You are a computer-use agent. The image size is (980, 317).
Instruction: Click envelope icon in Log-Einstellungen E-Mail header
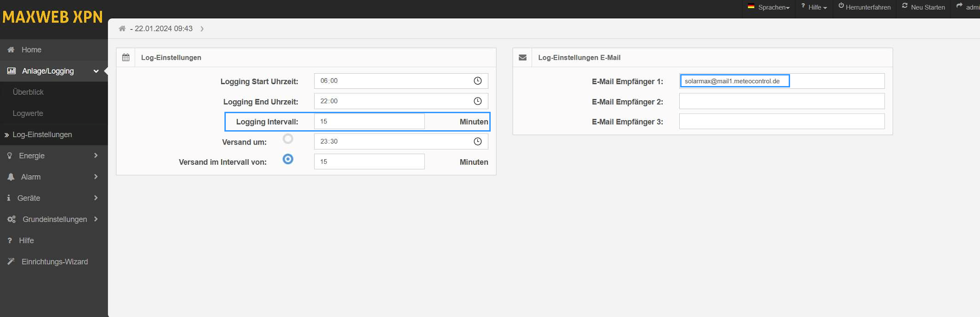tap(522, 58)
